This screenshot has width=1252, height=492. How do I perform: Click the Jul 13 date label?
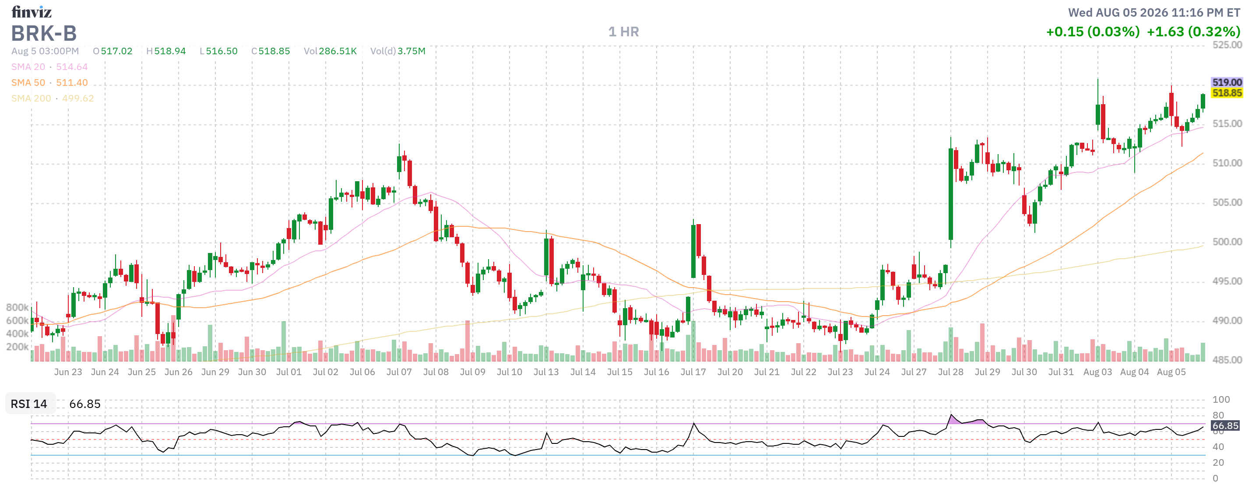546,373
